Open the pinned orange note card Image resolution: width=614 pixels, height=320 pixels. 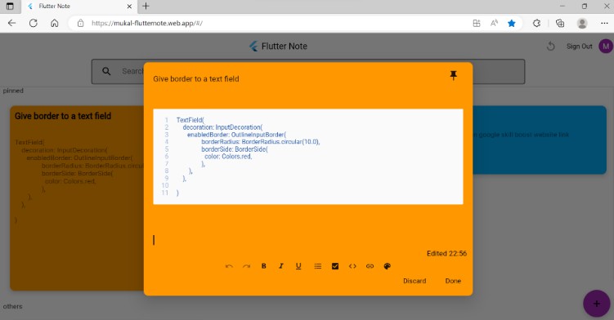pos(77,198)
